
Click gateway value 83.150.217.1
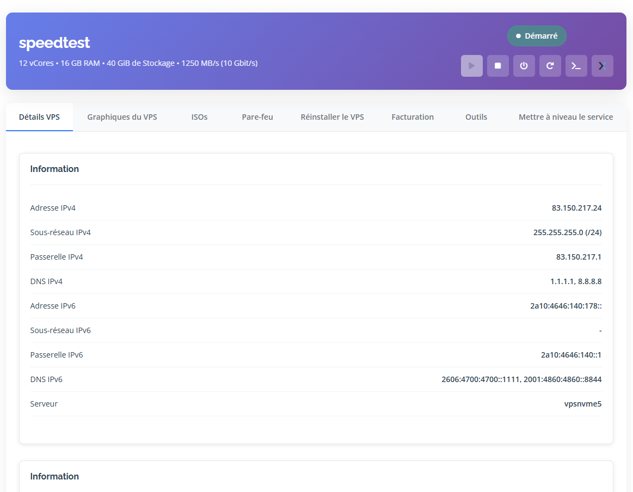pos(579,257)
